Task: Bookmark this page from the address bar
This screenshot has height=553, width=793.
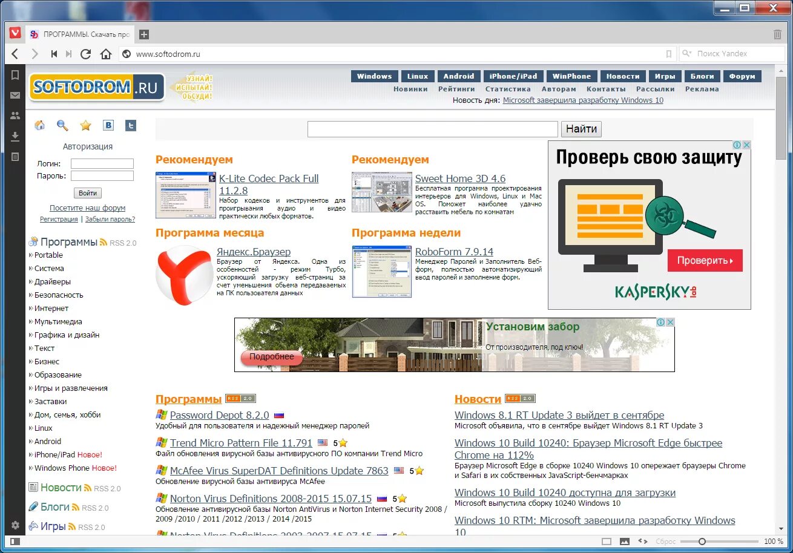Action: 668,54
